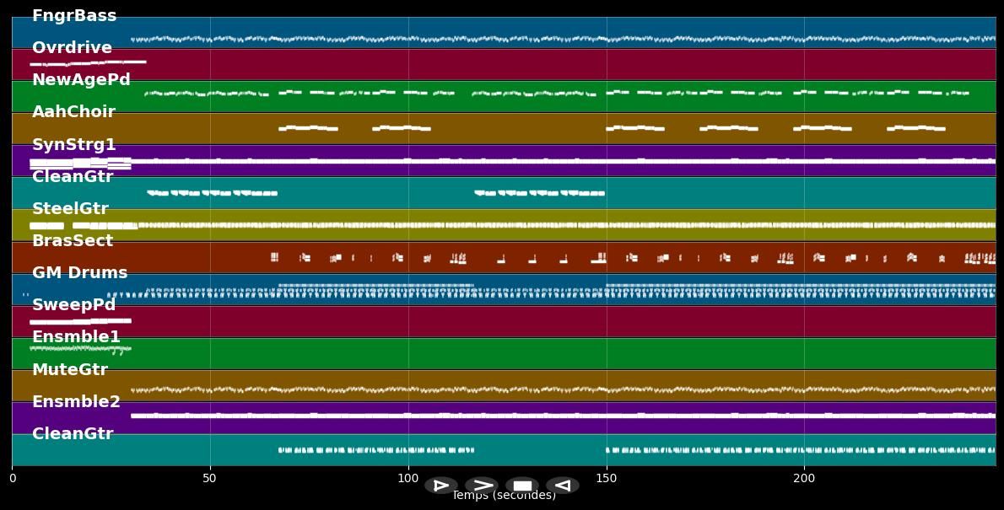The width and height of the screenshot is (1004, 510).
Task: Choose the Ensmble1 track label
Action: (x=76, y=337)
